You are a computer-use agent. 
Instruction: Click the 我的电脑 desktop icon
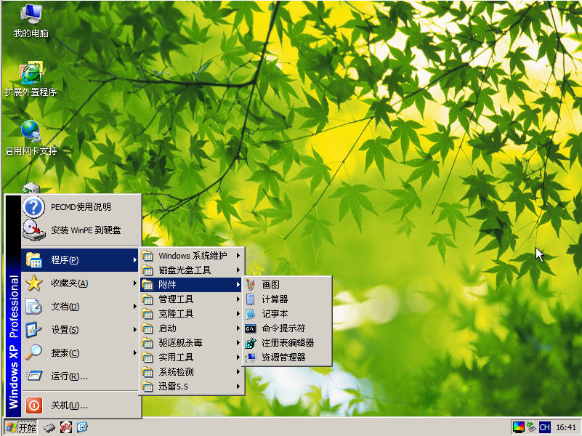[31, 20]
